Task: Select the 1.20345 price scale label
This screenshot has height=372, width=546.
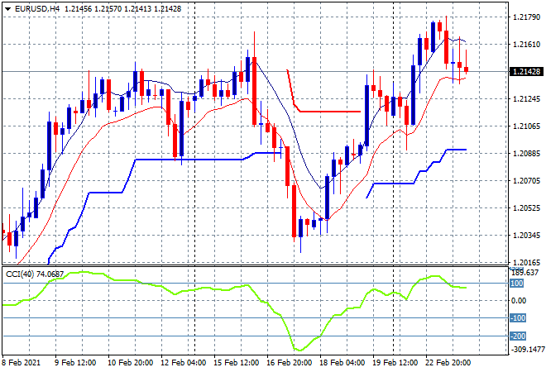Action: click(x=526, y=236)
